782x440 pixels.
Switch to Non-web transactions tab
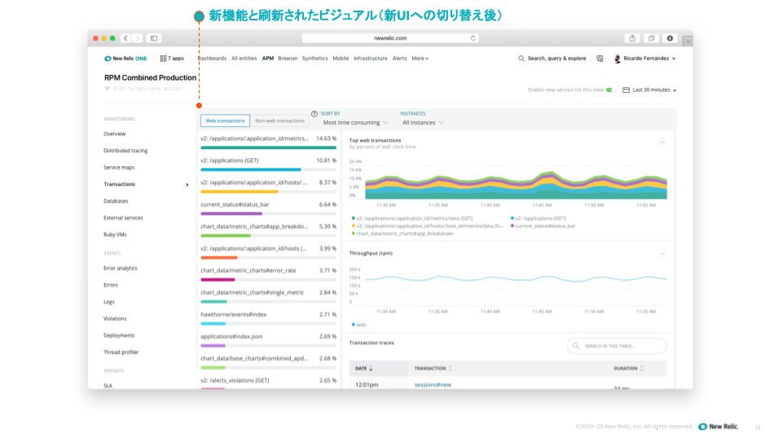[x=279, y=121]
